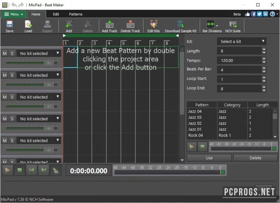The width and height of the screenshot is (280, 203).
Task: Adjust the first track volume slider
Action: pos(49,63)
